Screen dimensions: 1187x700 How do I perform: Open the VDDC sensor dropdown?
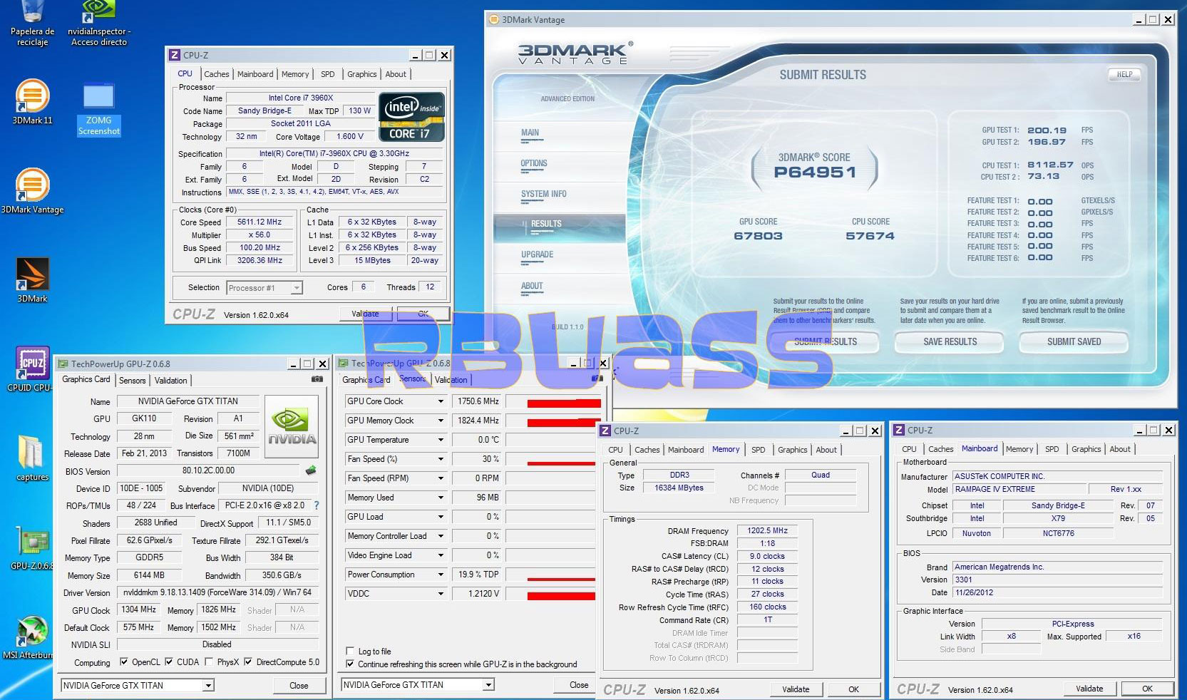point(441,593)
